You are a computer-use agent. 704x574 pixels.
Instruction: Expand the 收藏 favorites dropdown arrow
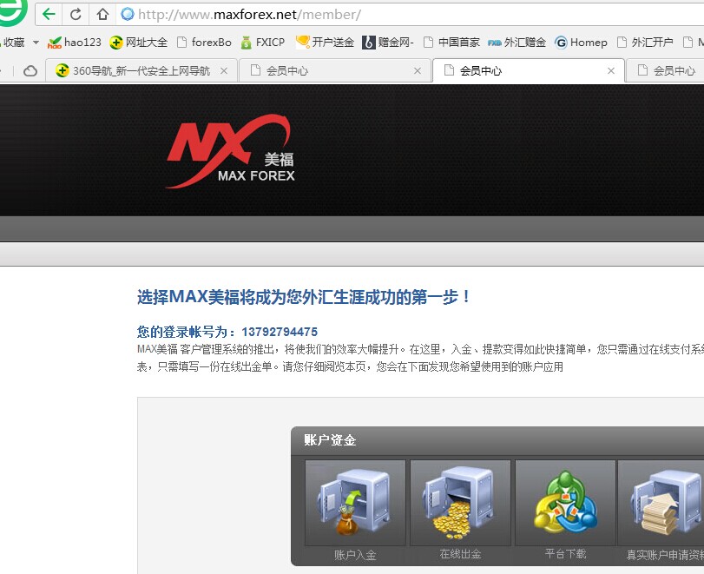pos(36,43)
